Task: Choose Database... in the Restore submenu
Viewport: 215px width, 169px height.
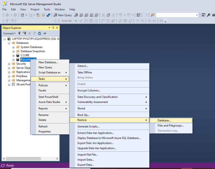Action: point(171,120)
